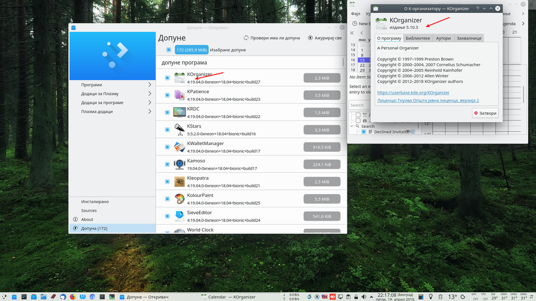This screenshot has height=301, width=536.
Task: Click the help question mark in About dialog titlebar
Action: [x=477, y=8]
